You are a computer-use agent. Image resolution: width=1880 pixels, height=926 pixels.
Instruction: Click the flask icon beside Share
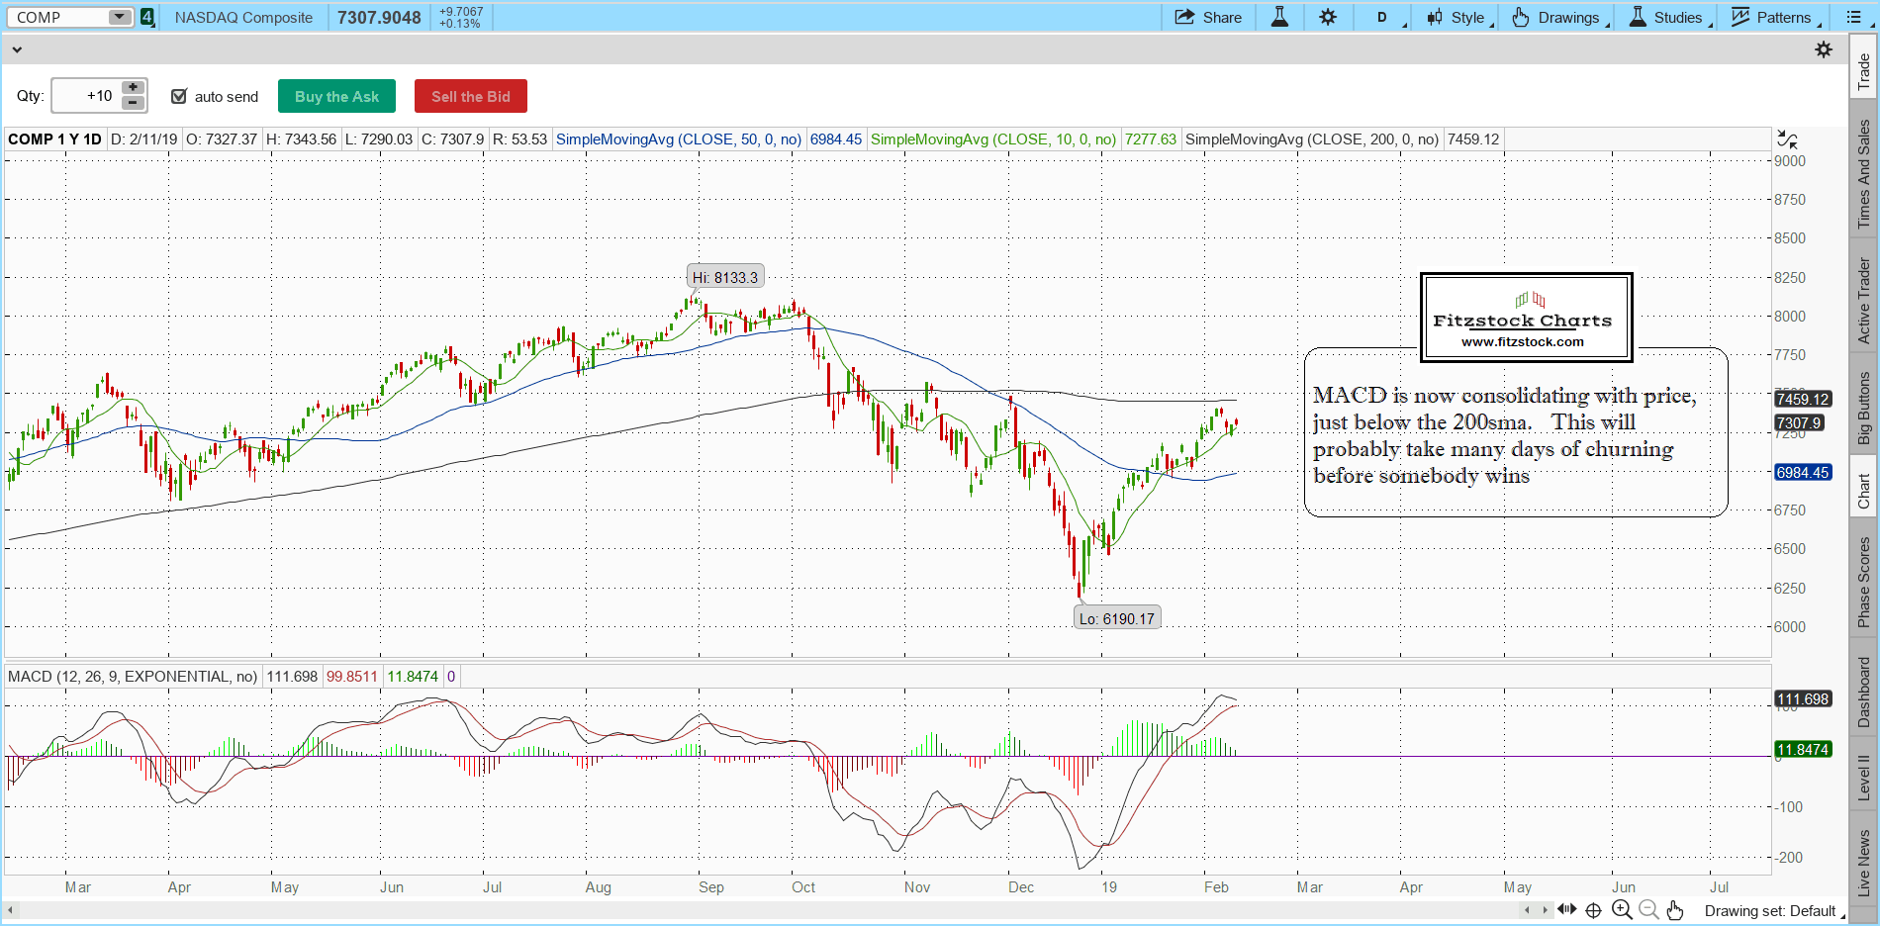coord(1279,17)
